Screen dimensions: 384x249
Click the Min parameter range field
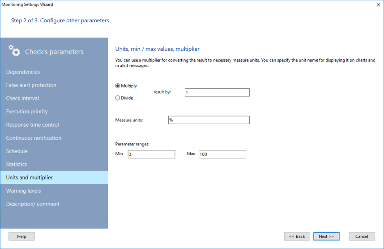[x=151, y=154]
